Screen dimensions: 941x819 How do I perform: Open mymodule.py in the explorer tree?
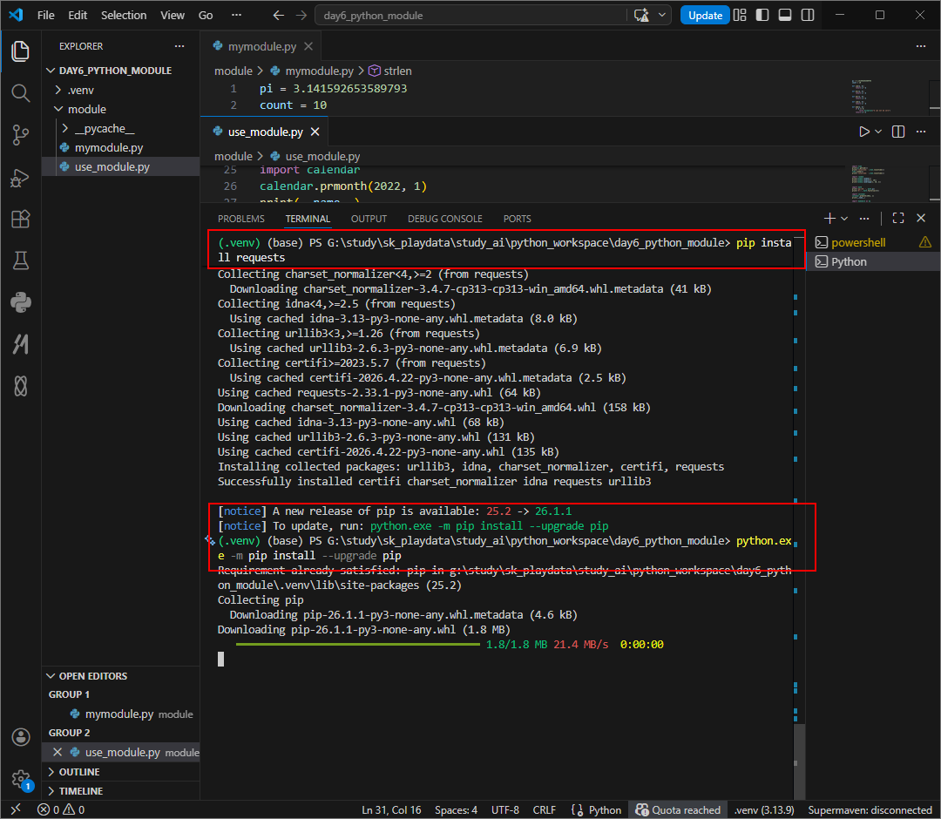coord(109,147)
